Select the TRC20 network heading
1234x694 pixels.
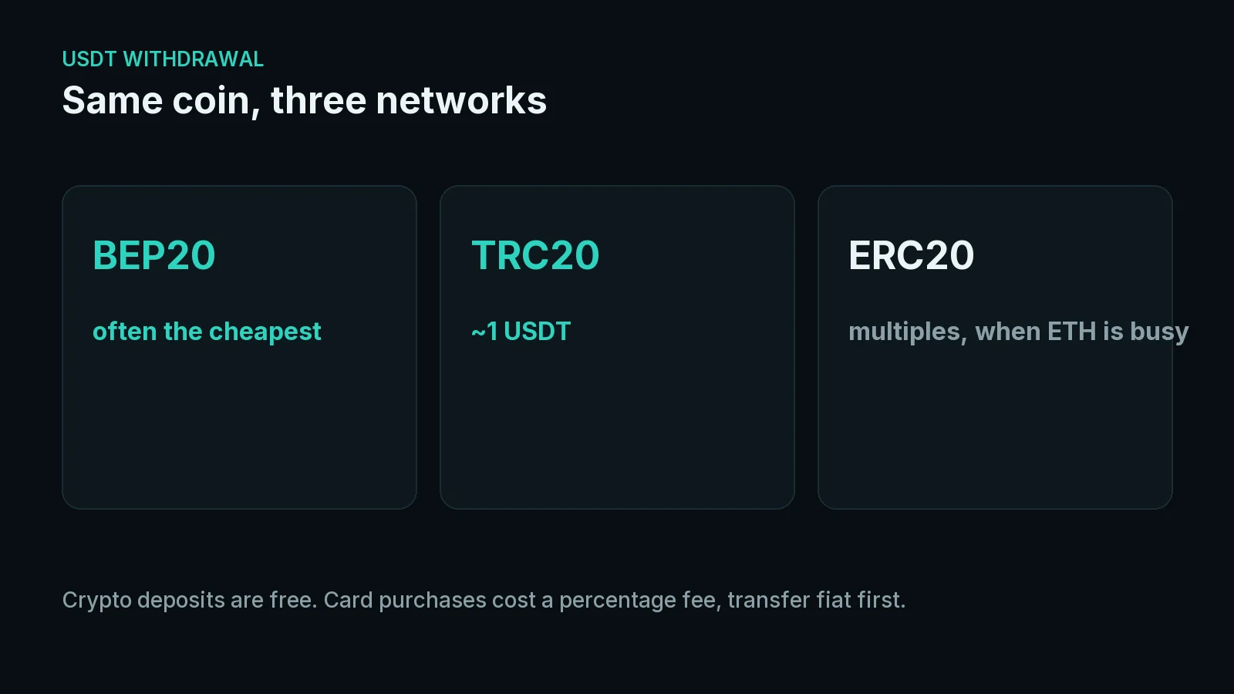(534, 255)
